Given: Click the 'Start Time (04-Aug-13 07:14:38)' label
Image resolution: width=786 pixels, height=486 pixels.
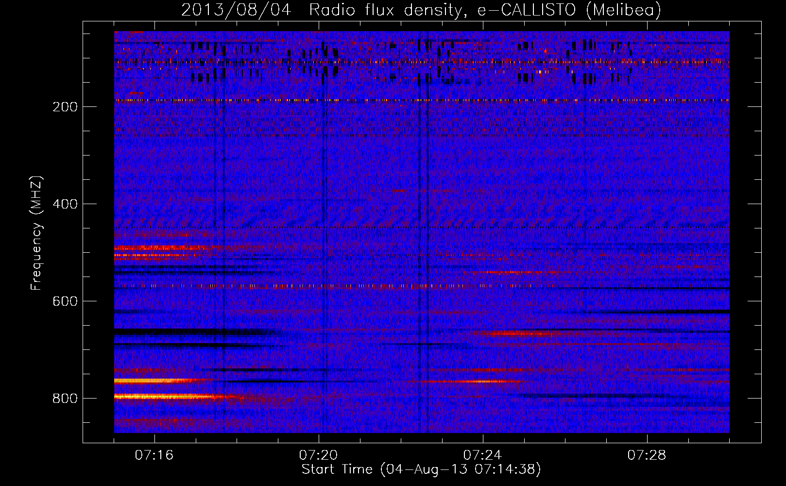Looking at the screenshot, I should click(421, 469).
